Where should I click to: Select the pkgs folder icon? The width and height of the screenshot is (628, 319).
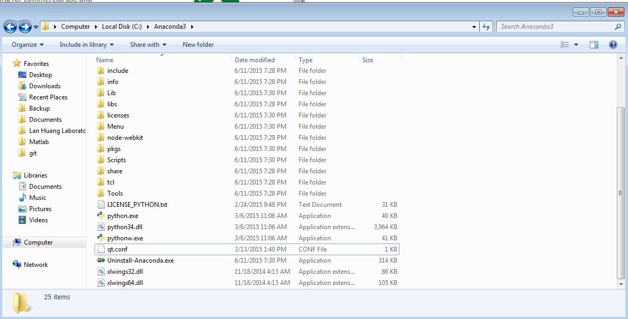pos(101,149)
